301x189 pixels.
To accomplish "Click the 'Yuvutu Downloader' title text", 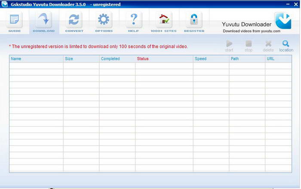I will [246, 25].
